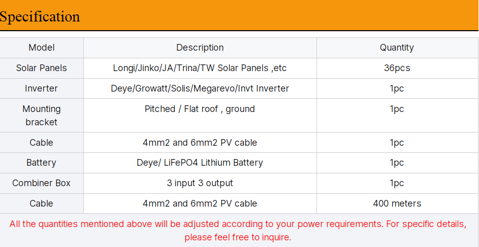The width and height of the screenshot is (479, 247).
Task: Click the Solar Panels row label
Action: pos(41,68)
